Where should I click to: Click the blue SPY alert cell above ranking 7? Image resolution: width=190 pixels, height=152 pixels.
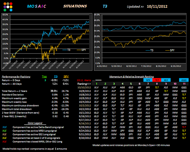click(x=148, y=80)
